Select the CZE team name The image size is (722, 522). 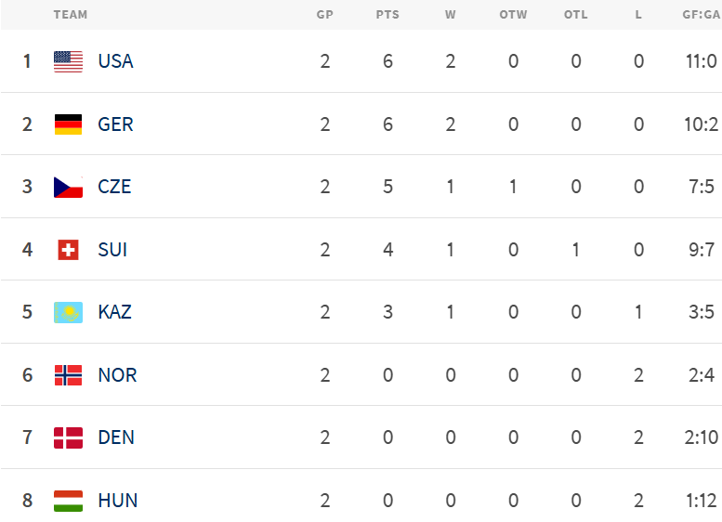pyautogui.click(x=114, y=187)
